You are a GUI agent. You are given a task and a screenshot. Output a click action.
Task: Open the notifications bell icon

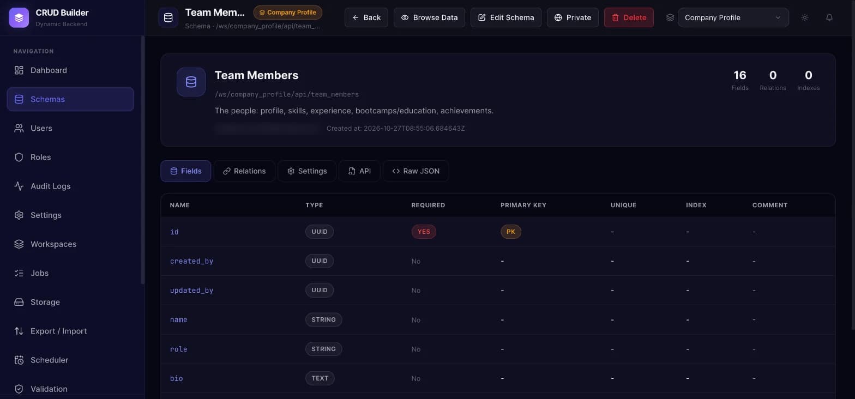tap(829, 17)
